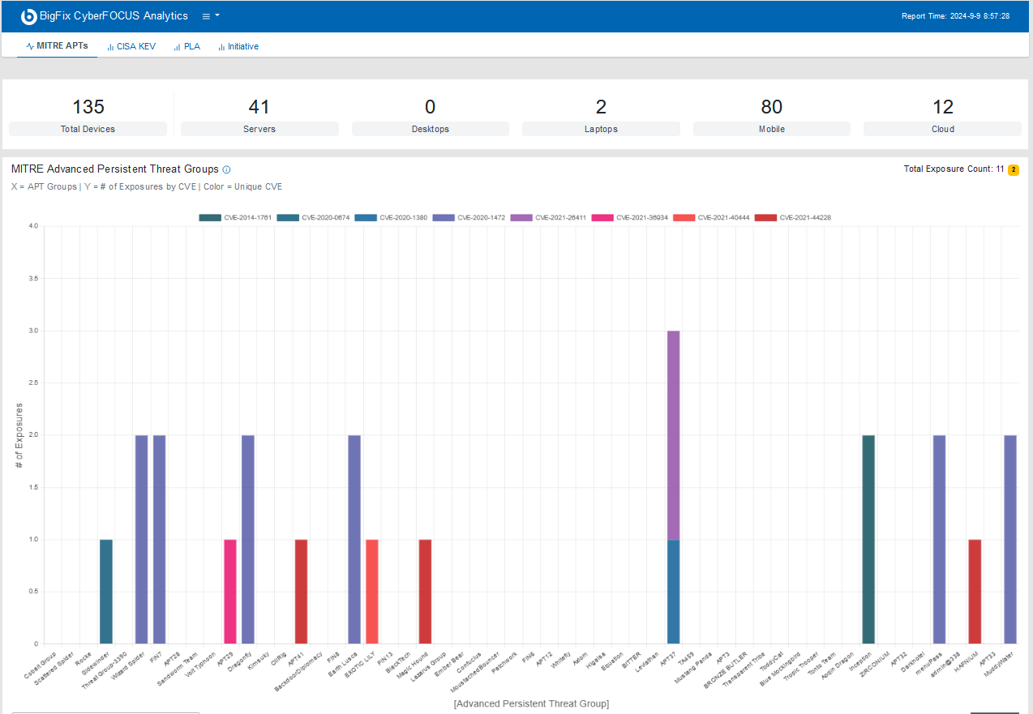Image resolution: width=1033 pixels, height=714 pixels.
Task: Switch to the CISA KEV tab
Action: (131, 46)
